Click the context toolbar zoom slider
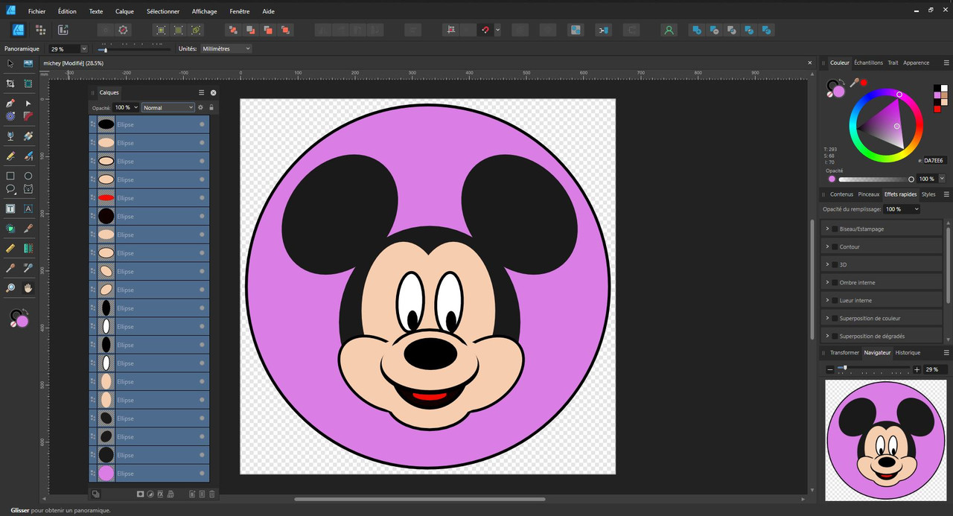 point(134,49)
